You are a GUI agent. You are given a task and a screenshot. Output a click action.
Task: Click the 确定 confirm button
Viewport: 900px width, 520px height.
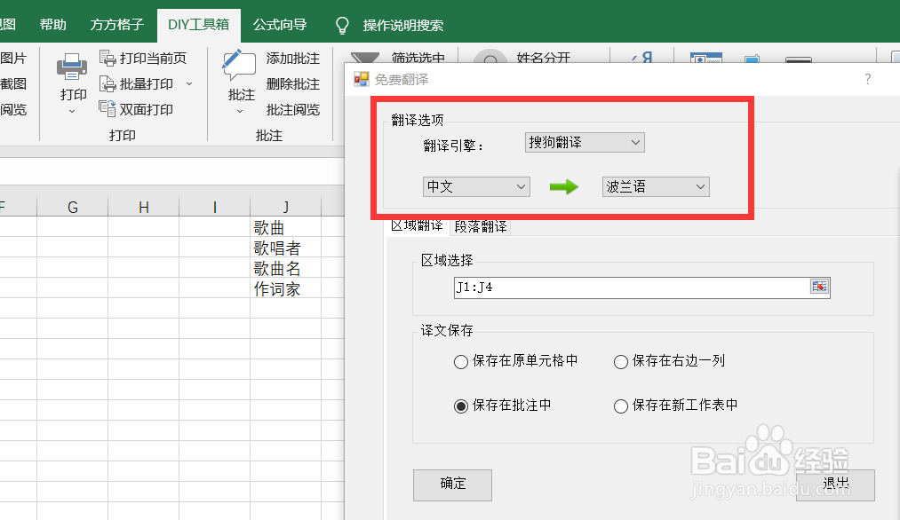(x=451, y=485)
